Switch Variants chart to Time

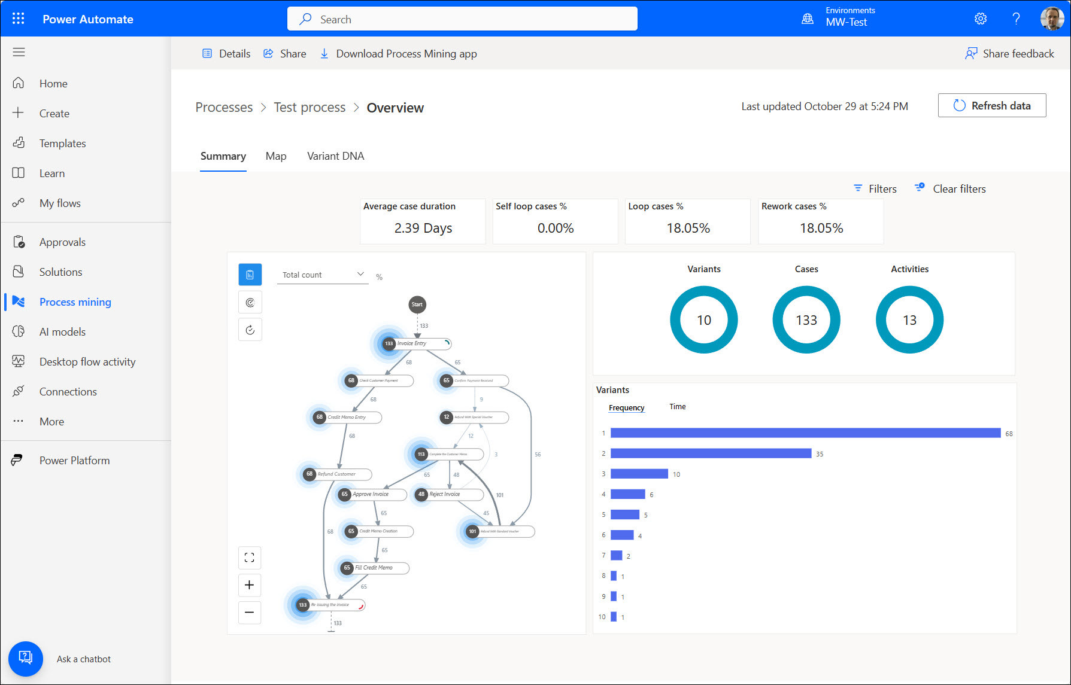(x=677, y=407)
